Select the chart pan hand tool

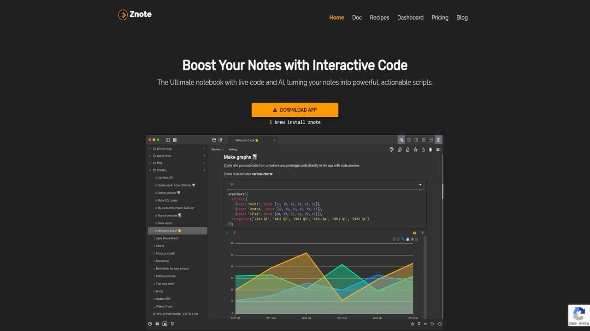tap(408, 239)
